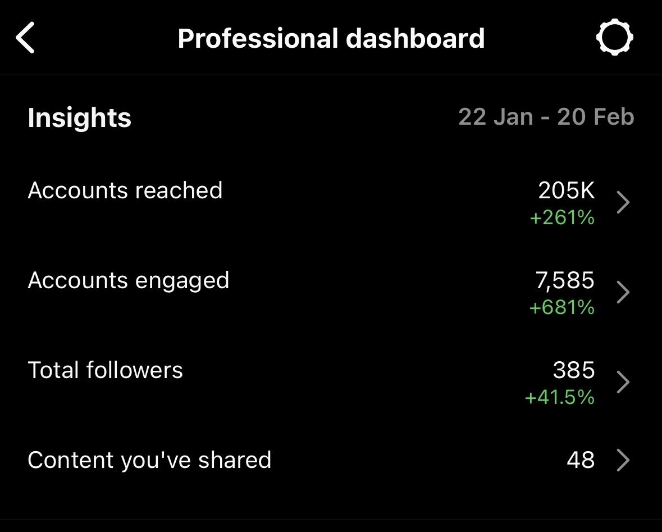The width and height of the screenshot is (662, 532).
Task: Click the 205K reached value
Action: tap(566, 190)
